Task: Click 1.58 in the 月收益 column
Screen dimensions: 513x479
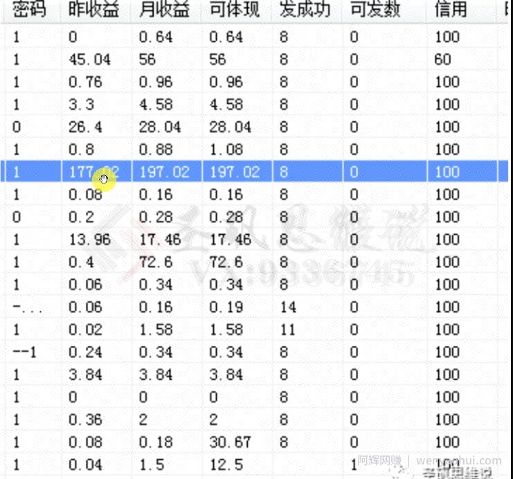Action: point(156,329)
